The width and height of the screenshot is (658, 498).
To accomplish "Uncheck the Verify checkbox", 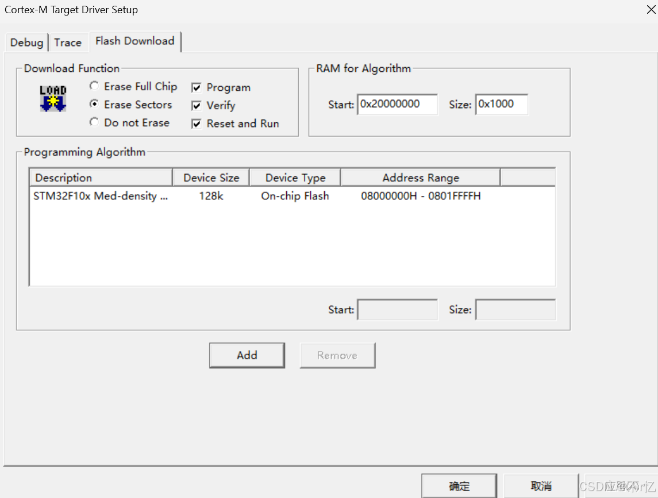I will pos(196,105).
